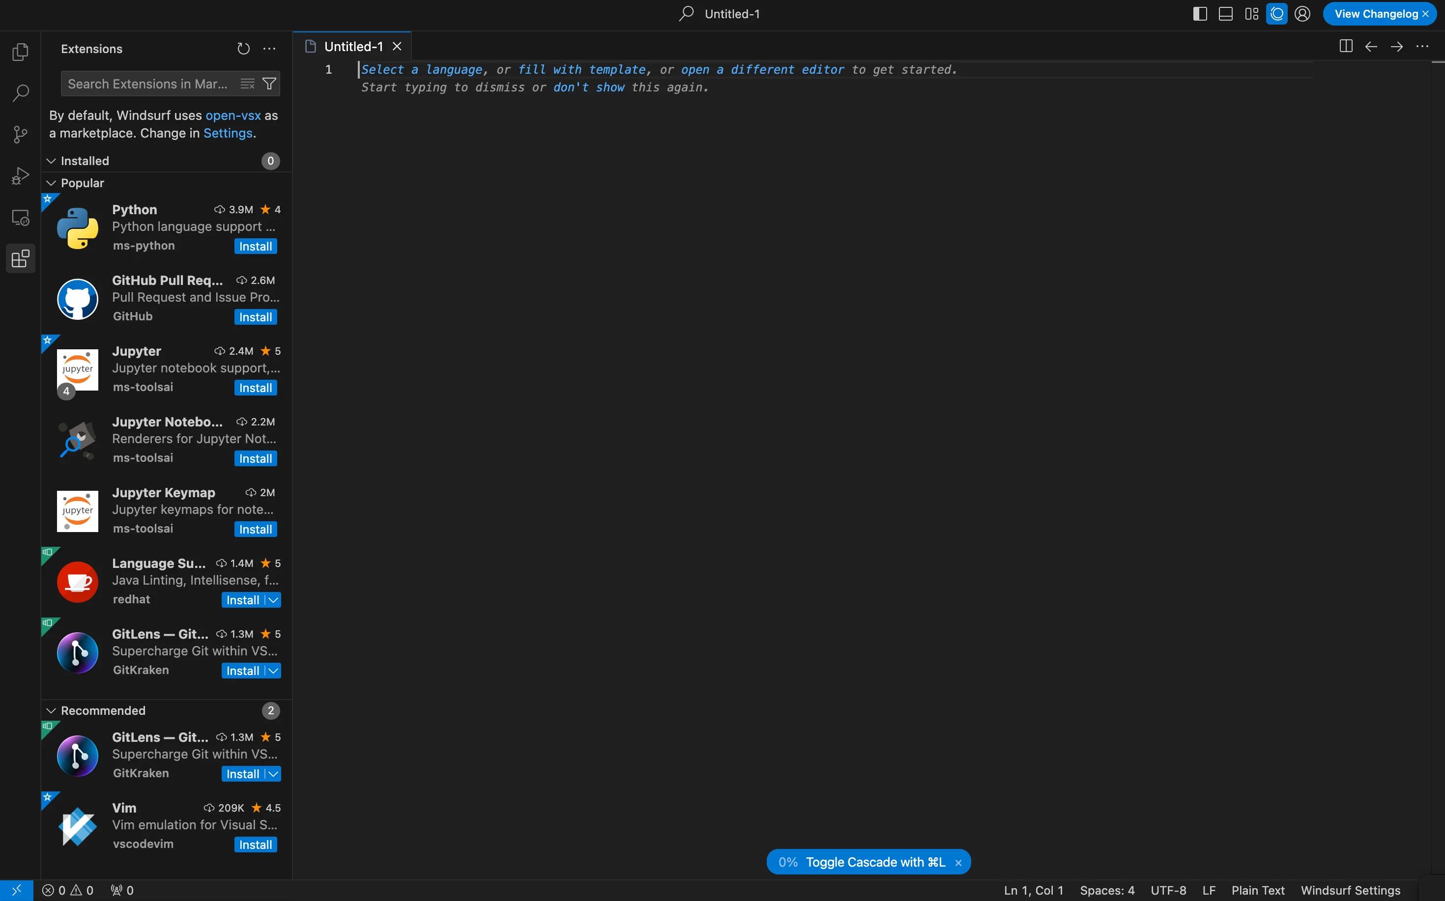Open Source Control view
The width and height of the screenshot is (1445, 901).
[20, 135]
